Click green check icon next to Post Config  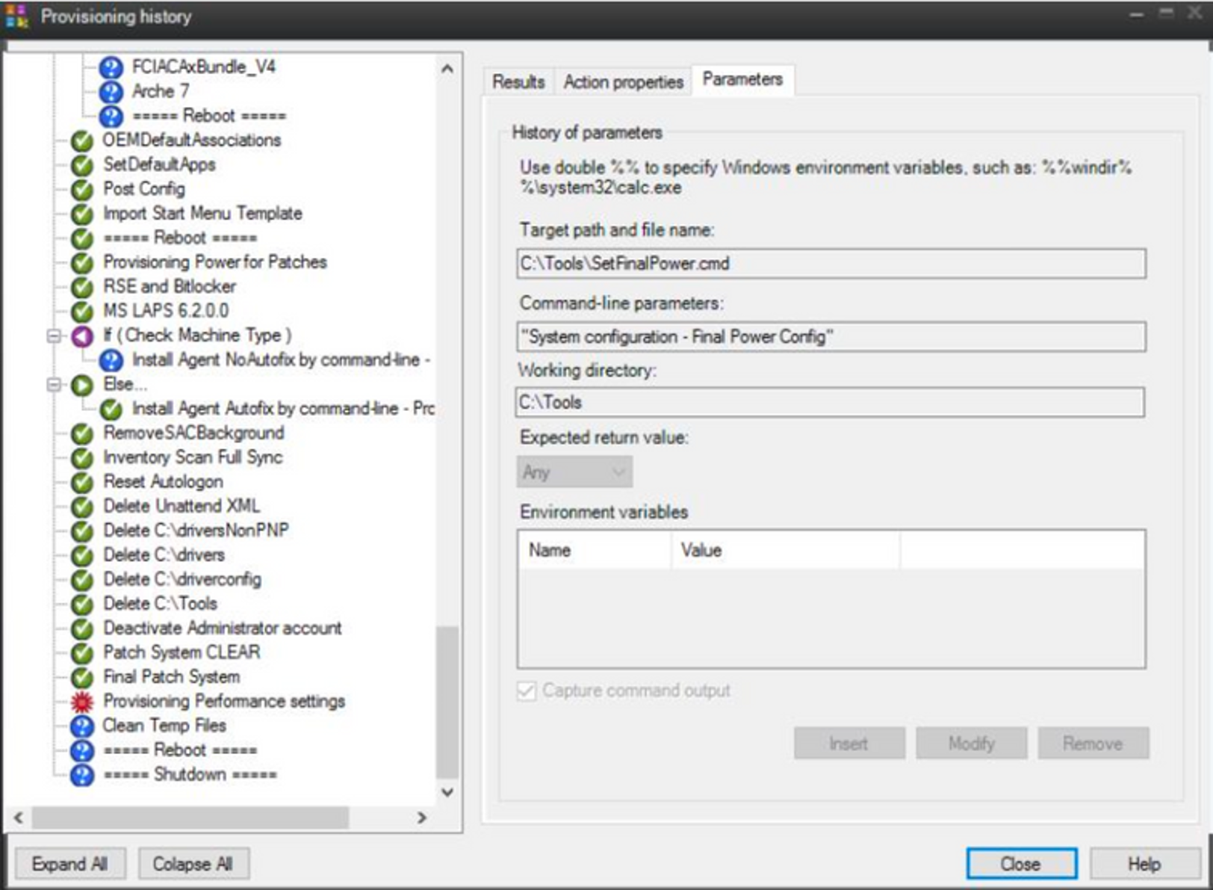81,190
